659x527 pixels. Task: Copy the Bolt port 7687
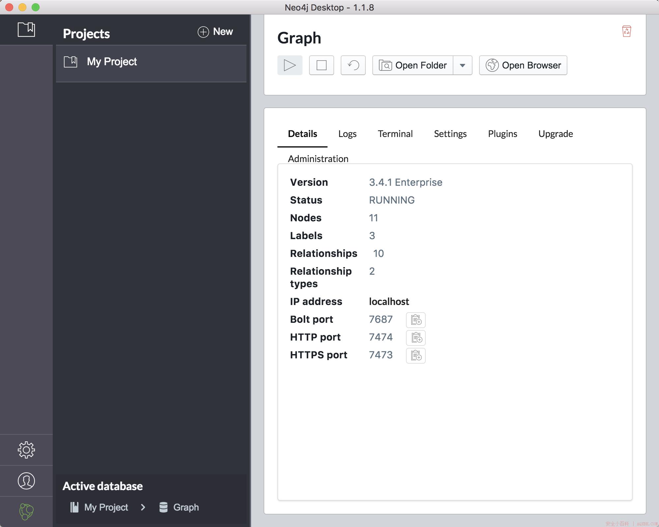(x=416, y=320)
